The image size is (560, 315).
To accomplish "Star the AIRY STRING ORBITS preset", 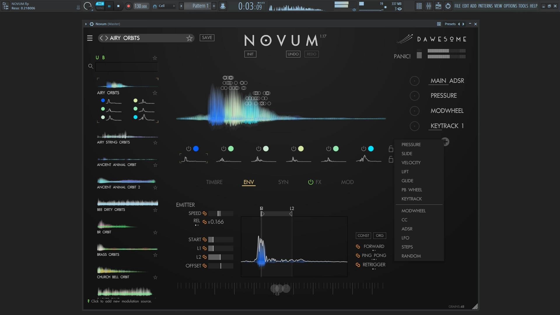I will tap(155, 143).
